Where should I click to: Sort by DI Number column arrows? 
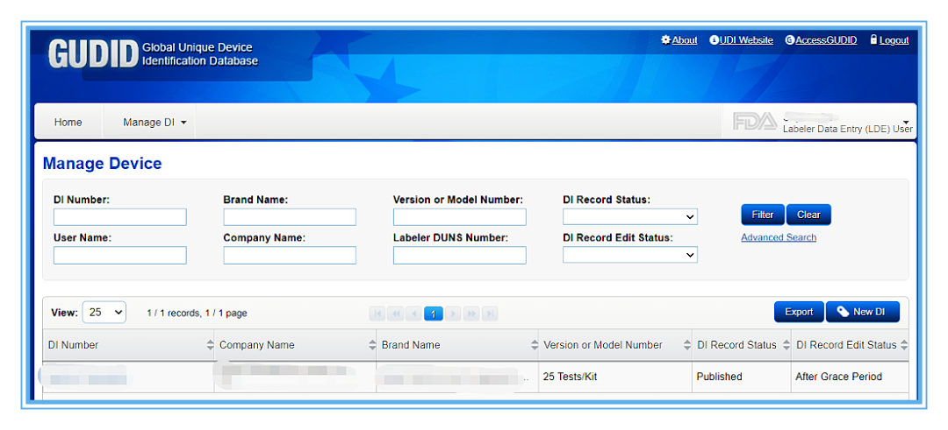[x=210, y=346]
